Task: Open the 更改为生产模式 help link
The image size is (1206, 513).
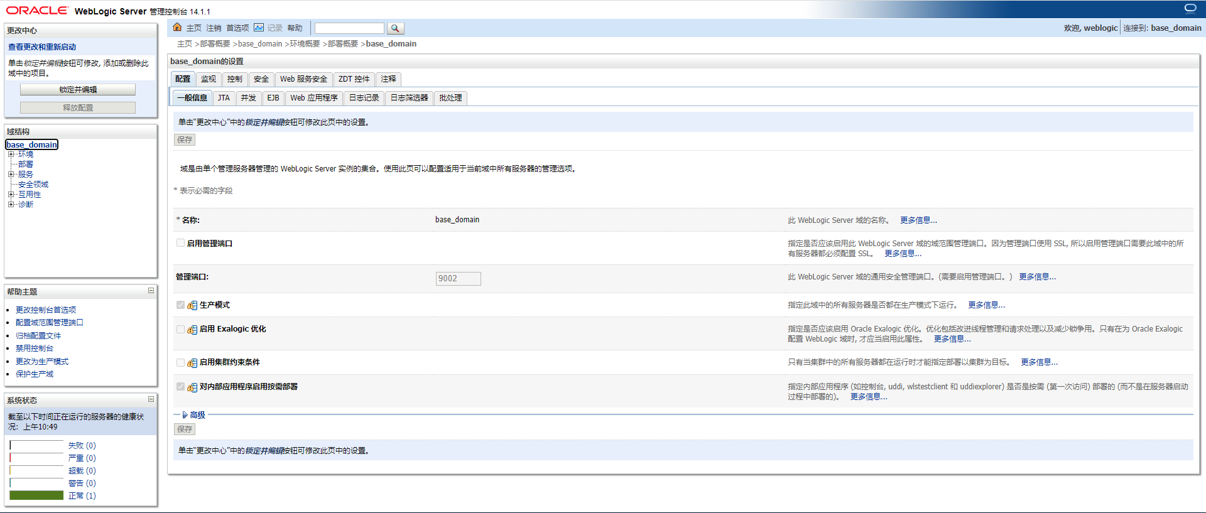Action: click(42, 362)
